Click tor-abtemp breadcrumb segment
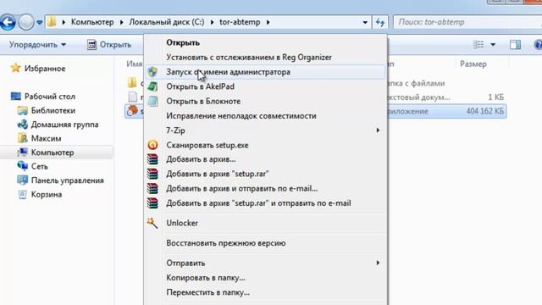Screen dimensions: 542x305 240,22
